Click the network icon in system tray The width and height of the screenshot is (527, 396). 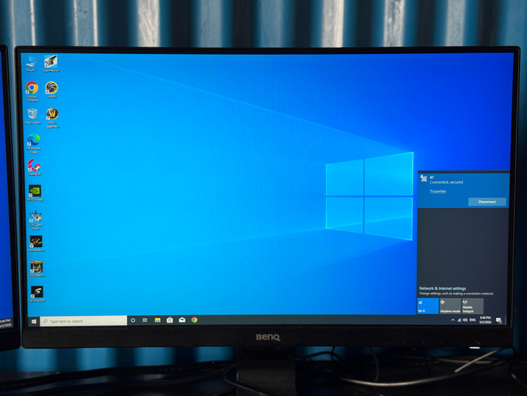pyautogui.click(x=459, y=320)
